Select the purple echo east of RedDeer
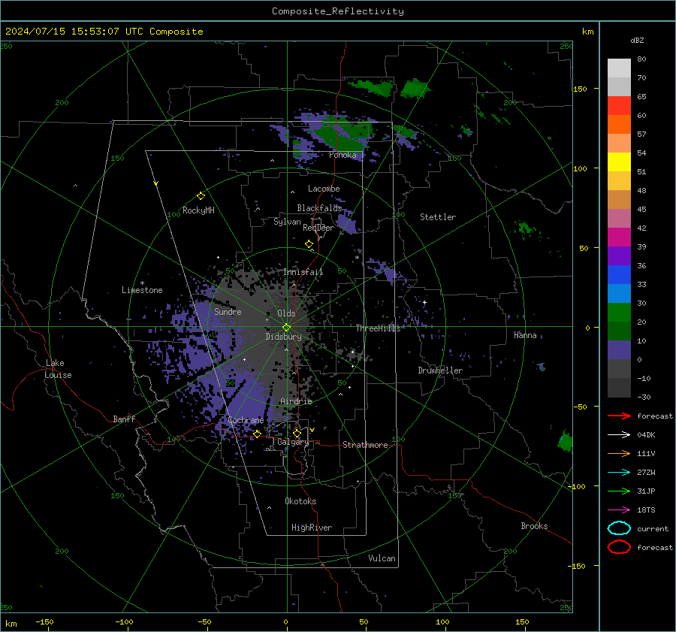Viewport: 676px width, 632px height. tap(347, 223)
